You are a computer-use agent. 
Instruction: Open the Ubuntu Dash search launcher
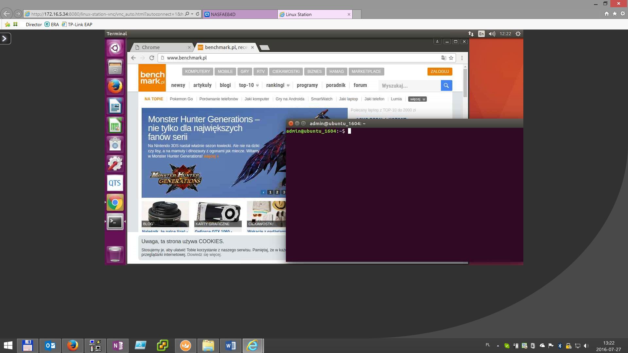[x=115, y=48]
